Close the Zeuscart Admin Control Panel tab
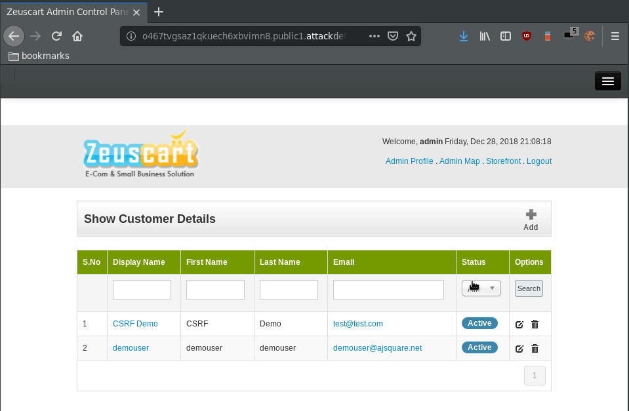The height and width of the screenshot is (411, 629). (x=136, y=12)
